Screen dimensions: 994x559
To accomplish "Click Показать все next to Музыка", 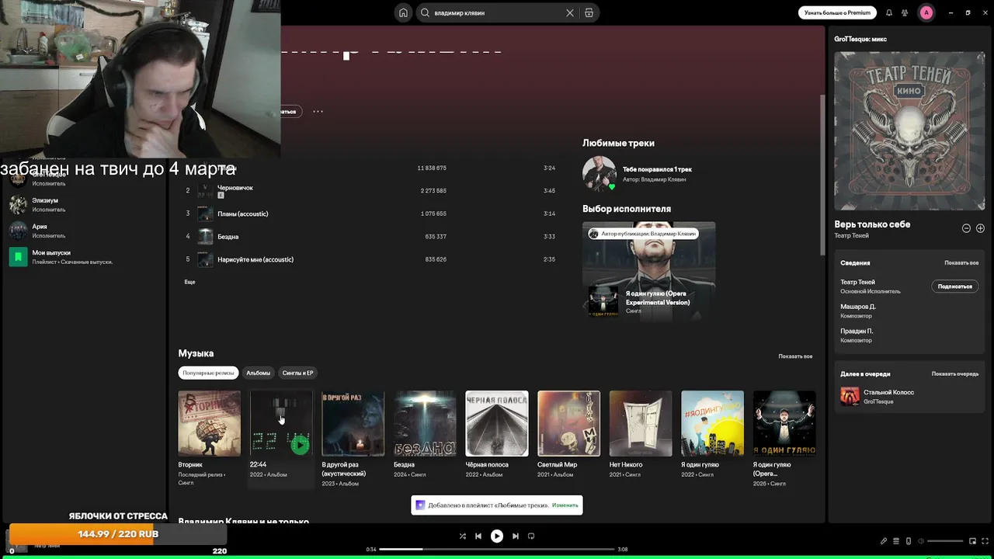I will (x=795, y=356).
